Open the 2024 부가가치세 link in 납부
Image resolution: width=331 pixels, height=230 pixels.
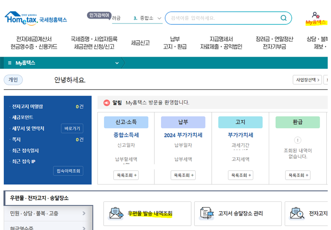coord(183,135)
